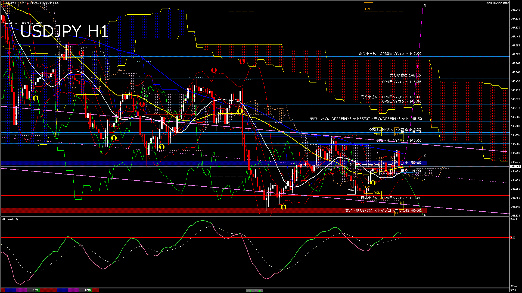Click the yellow up-arrow signal near the 145.10 low
The image size is (522, 293).
point(114,138)
